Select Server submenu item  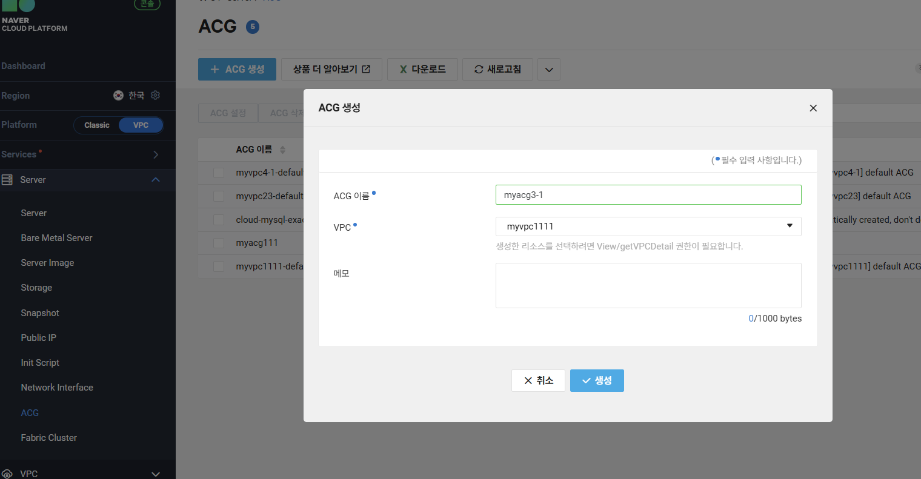[34, 213]
